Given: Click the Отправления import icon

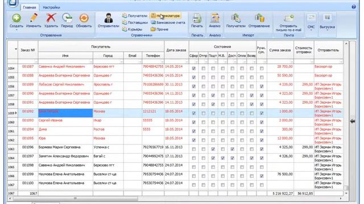Looking at the screenshot, I should (x=259, y=18).
